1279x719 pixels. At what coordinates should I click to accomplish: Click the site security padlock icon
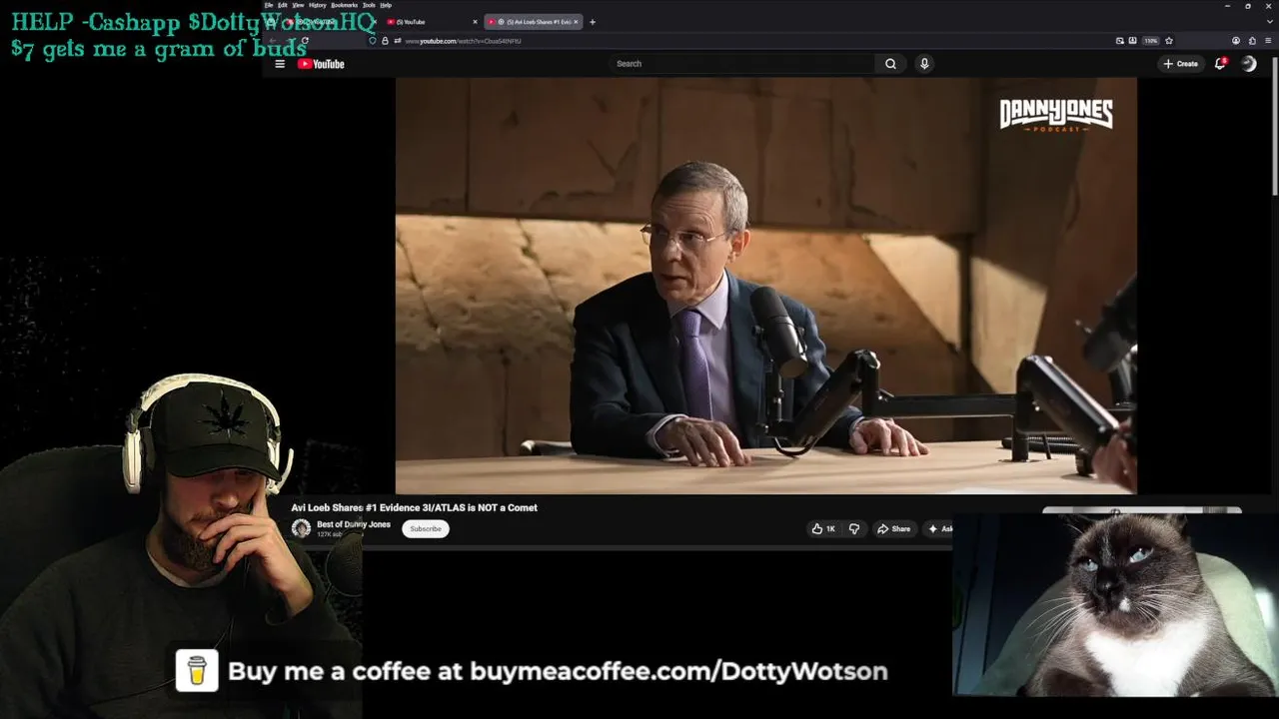385,41
